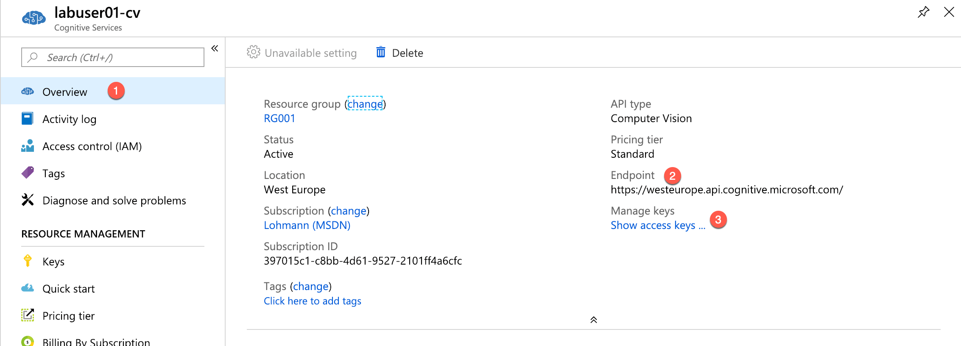Click the search magnifier icon
Image resolution: width=961 pixels, height=346 pixels.
click(x=33, y=57)
